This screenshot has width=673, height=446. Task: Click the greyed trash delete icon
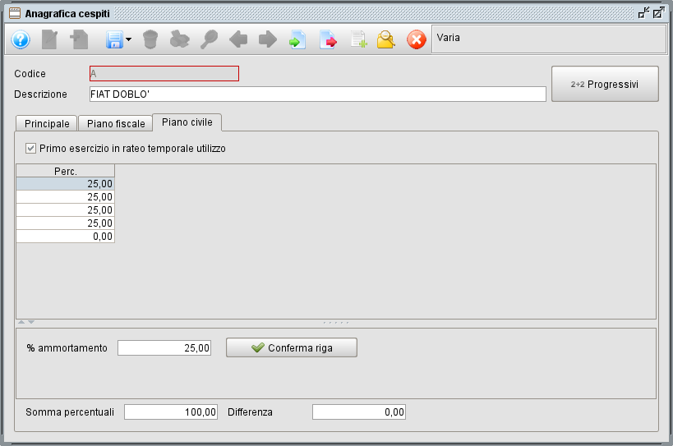[150, 40]
